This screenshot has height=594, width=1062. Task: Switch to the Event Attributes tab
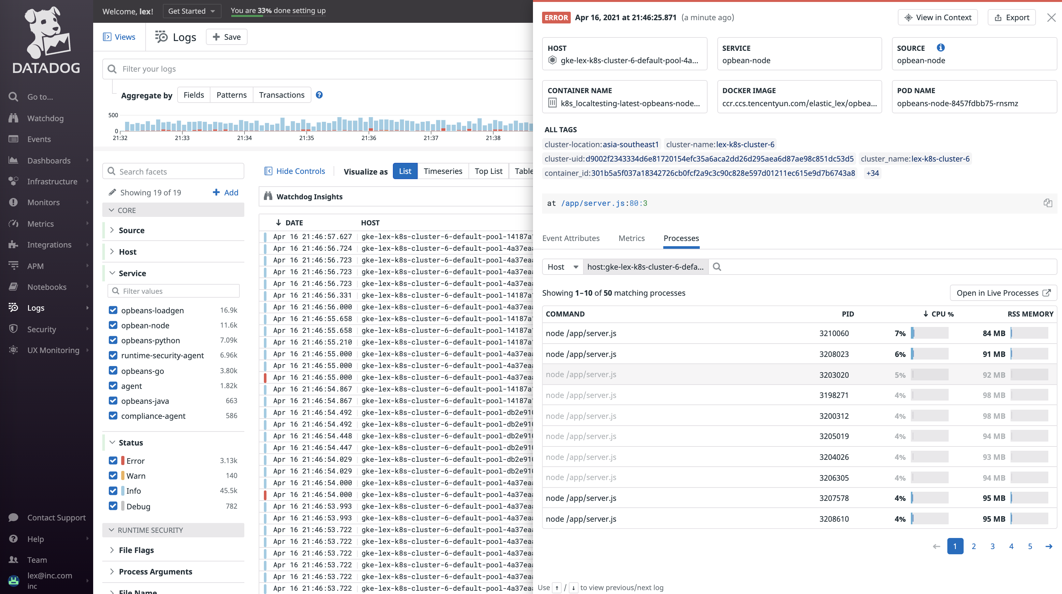pos(571,238)
